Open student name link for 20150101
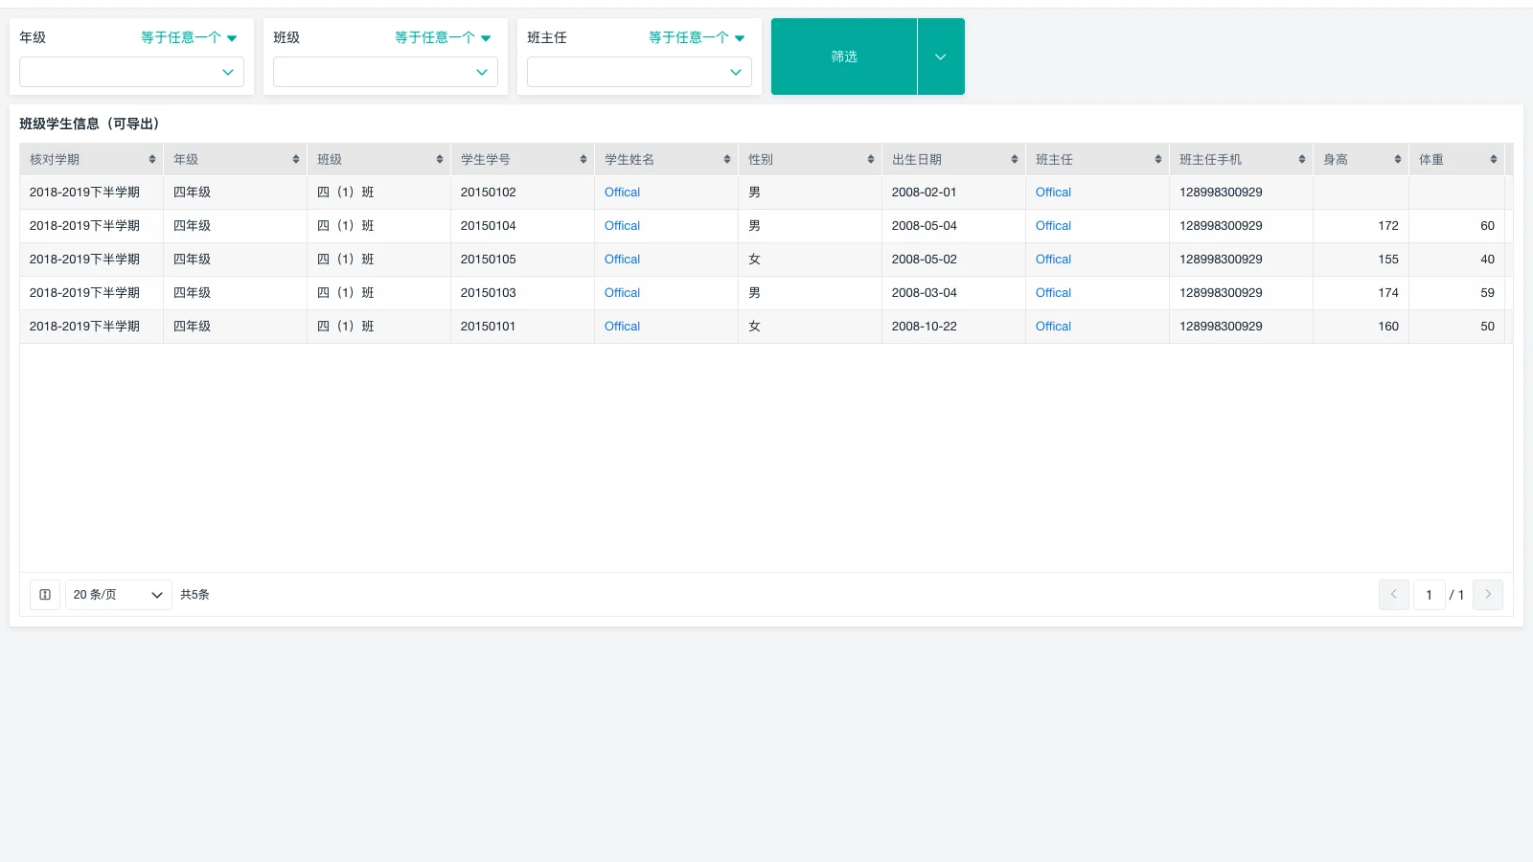Image resolution: width=1533 pixels, height=862 pixels. point(622,327)
